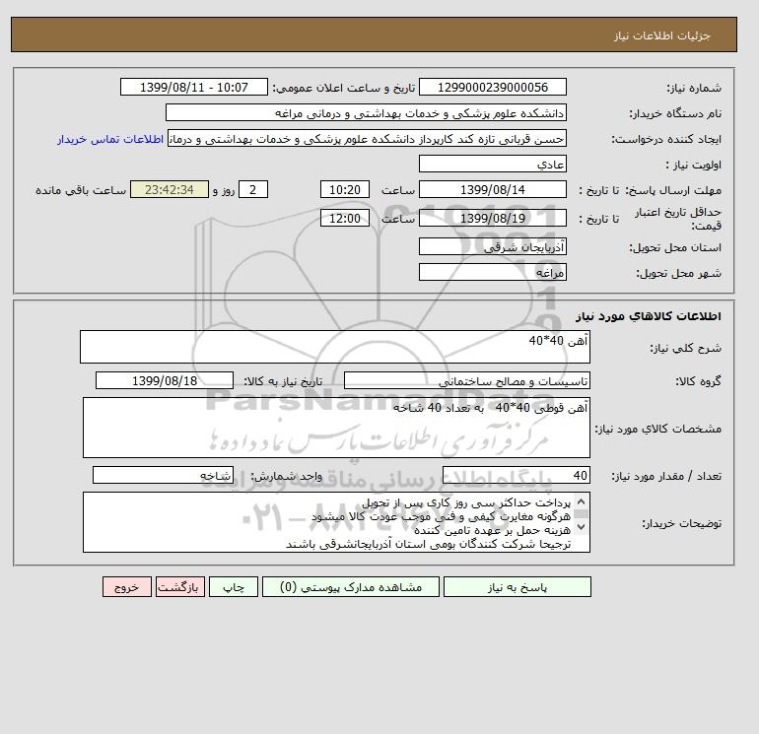Open اطلاعات تماس خریدار link

point(110,139)
